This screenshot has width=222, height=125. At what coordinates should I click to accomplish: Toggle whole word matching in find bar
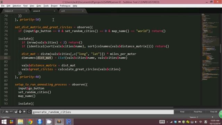pyautogui.click(x=11, y=112)
